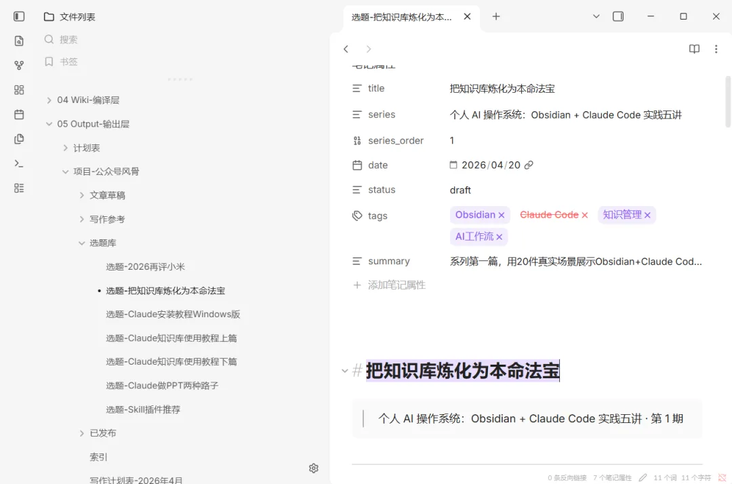Open note 选题-Claude安装教程Windows版
The image size is (732, 484).
click(x=173, y=315)
